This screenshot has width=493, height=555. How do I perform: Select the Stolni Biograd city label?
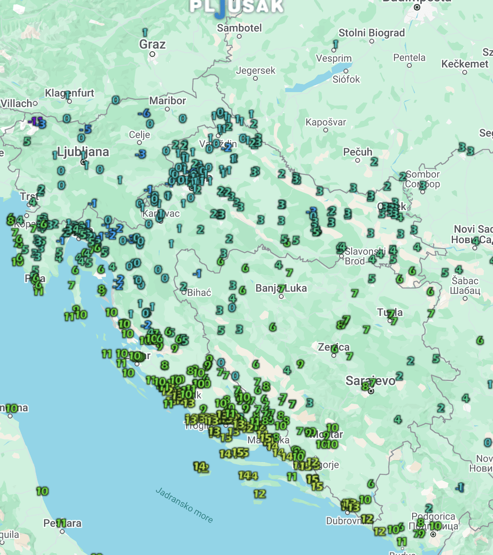click(x=371, y=33)
